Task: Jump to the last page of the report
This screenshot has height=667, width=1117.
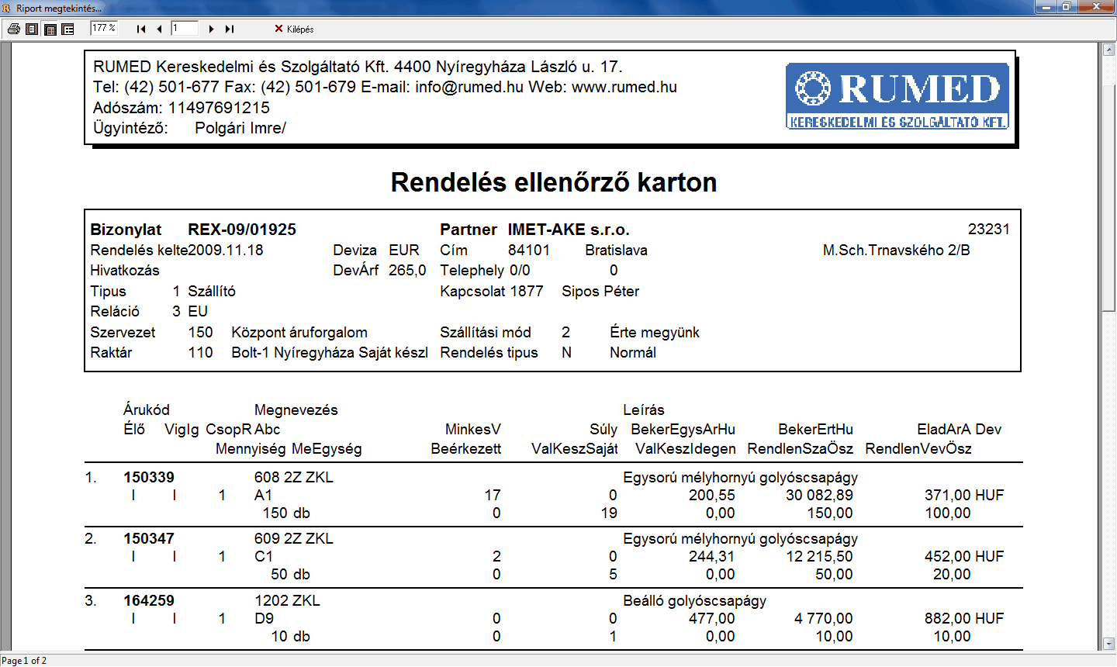Action: (x=230, y=29)
